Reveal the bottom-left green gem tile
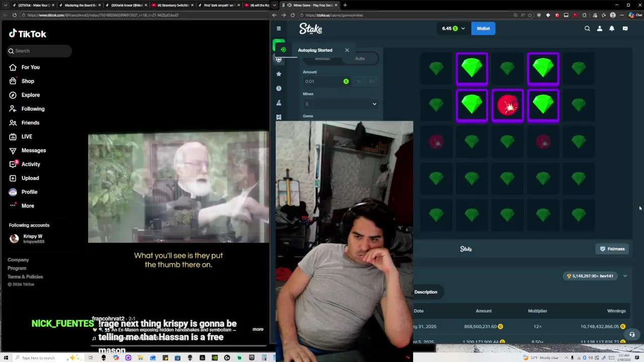644x362 pixels. [436, 215]
